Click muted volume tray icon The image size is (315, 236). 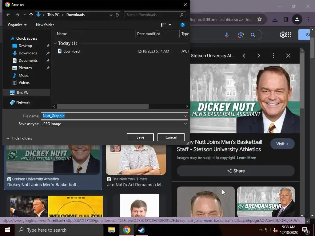[275, 230]
